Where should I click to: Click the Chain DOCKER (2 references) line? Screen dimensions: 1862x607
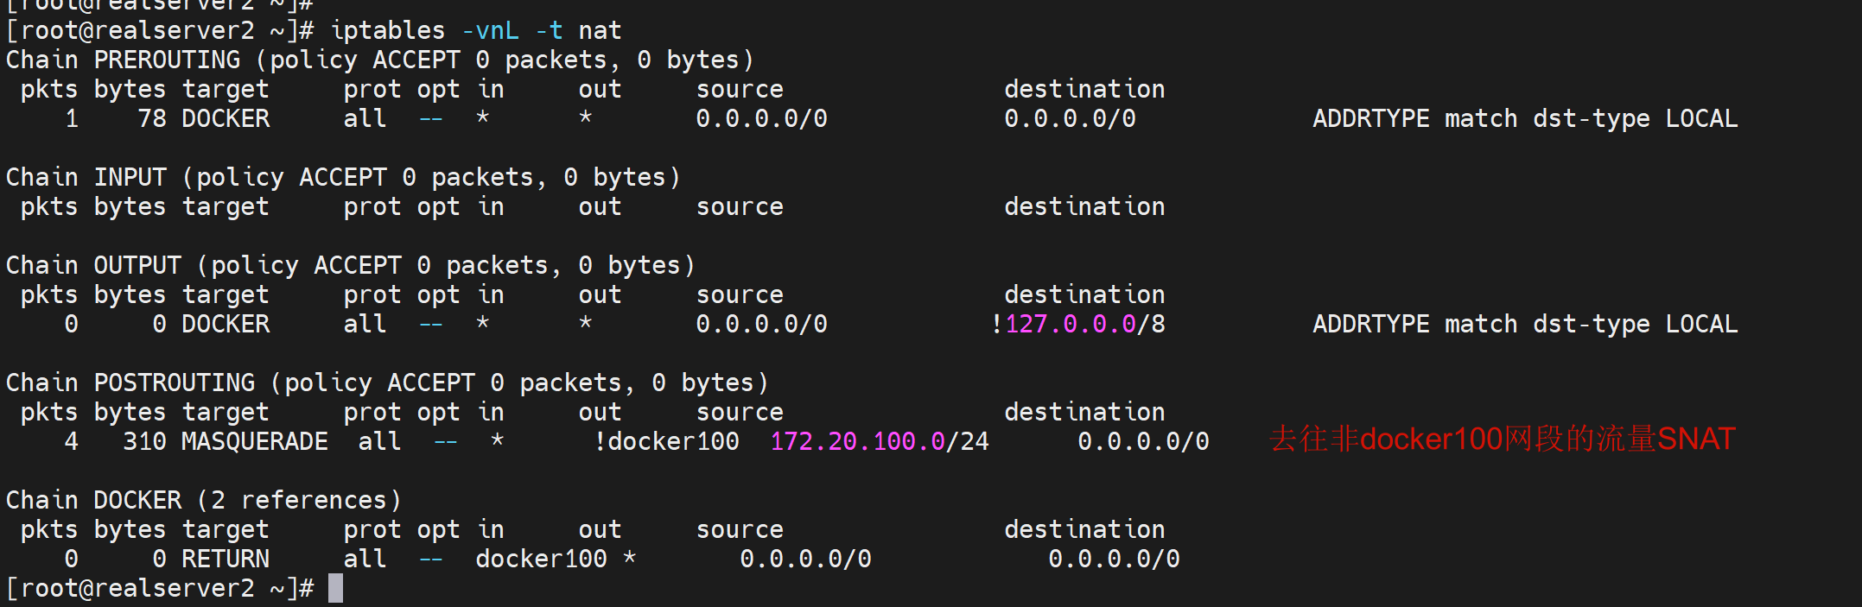coord(204,501)
